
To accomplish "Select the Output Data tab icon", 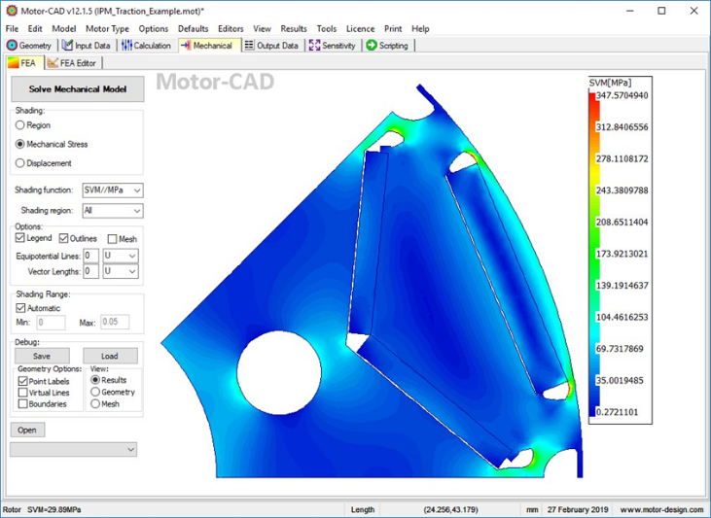I will click(250, 46).
